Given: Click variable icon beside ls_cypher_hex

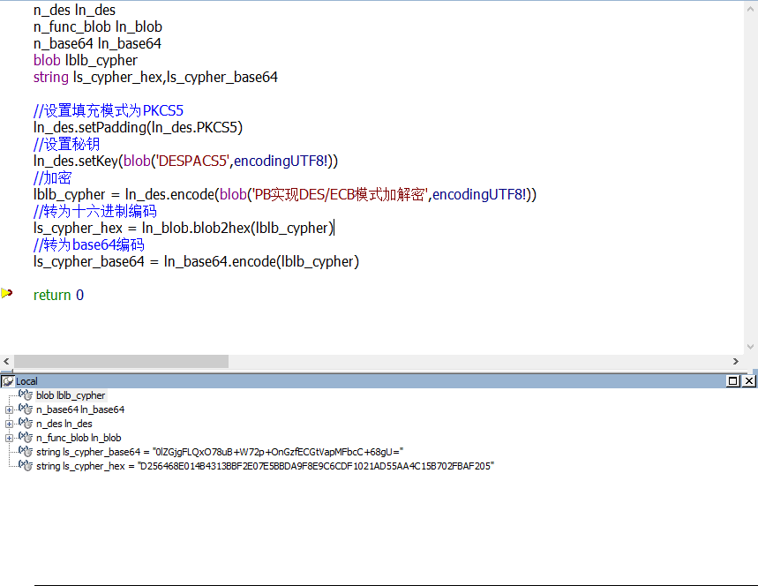Looking at the screenshot, I should (x=26, y=465).
